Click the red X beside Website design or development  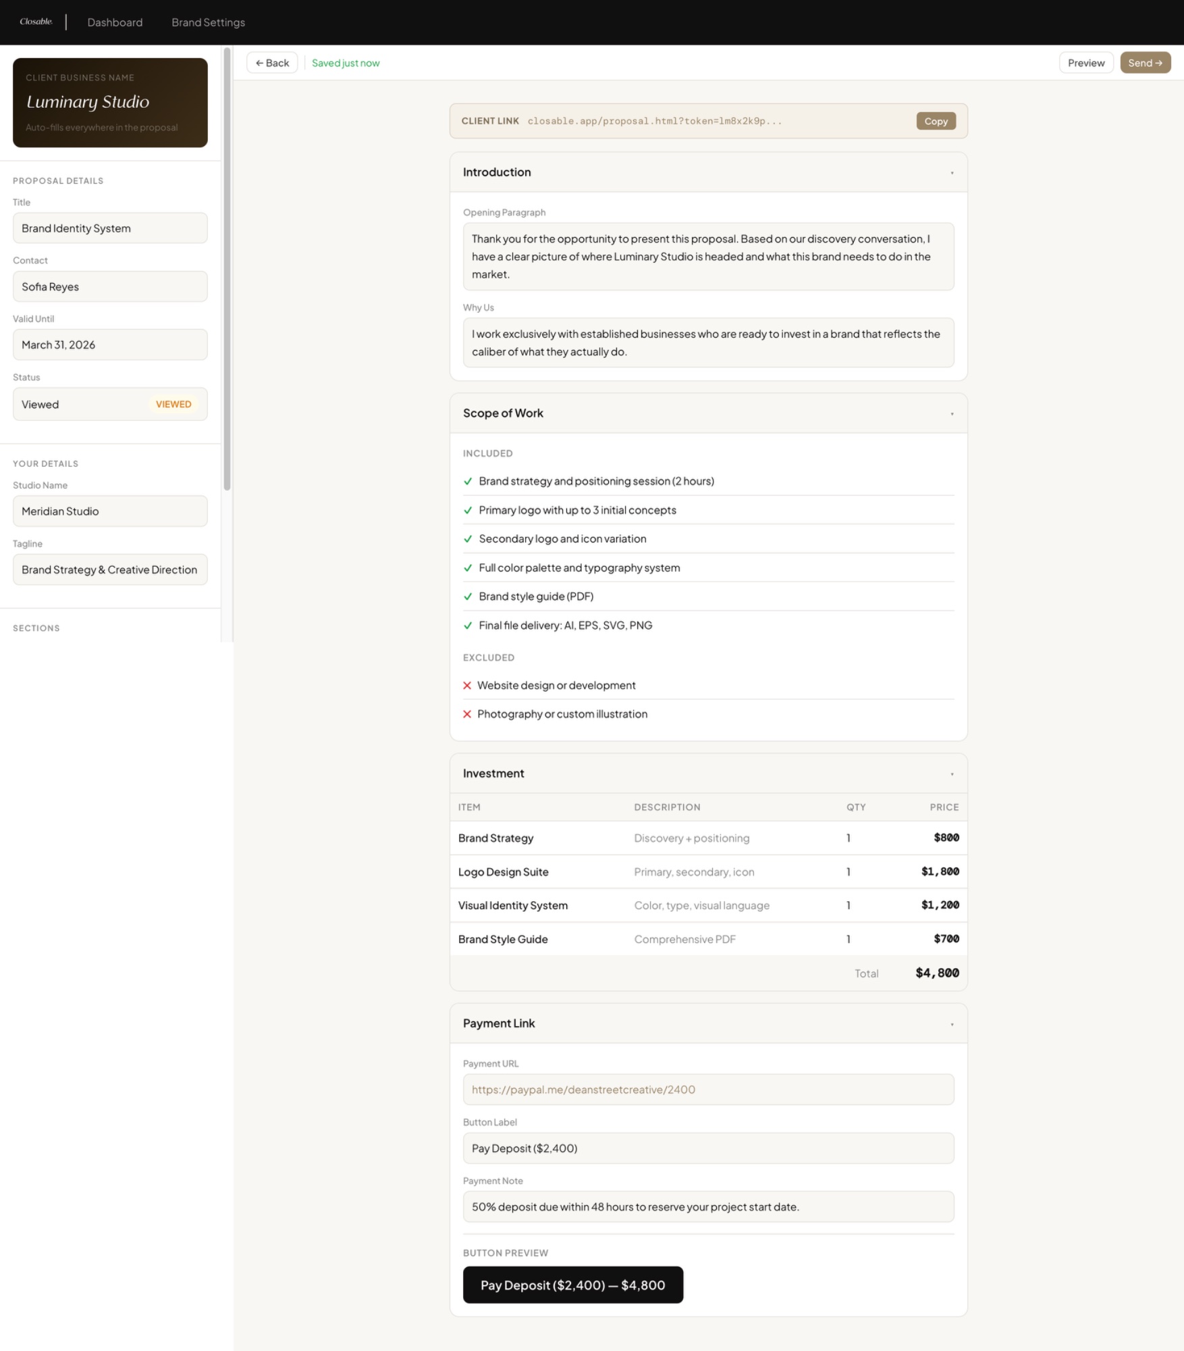pos(468,685)
